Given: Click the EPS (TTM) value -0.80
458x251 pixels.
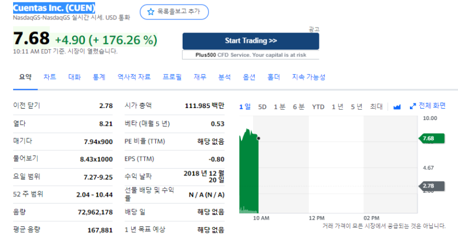Looking at the screenshot, I should click(216, 160).
